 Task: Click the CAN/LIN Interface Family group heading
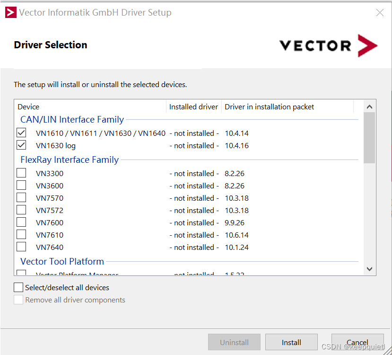click(72, 120)
